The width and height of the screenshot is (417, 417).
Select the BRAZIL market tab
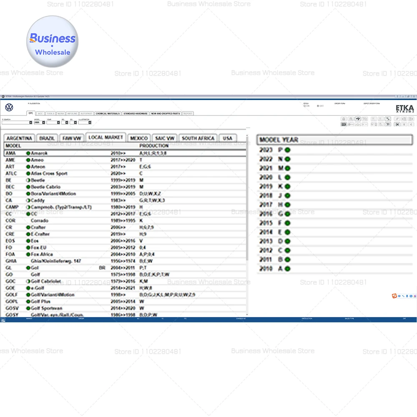[x=47, y=138]
